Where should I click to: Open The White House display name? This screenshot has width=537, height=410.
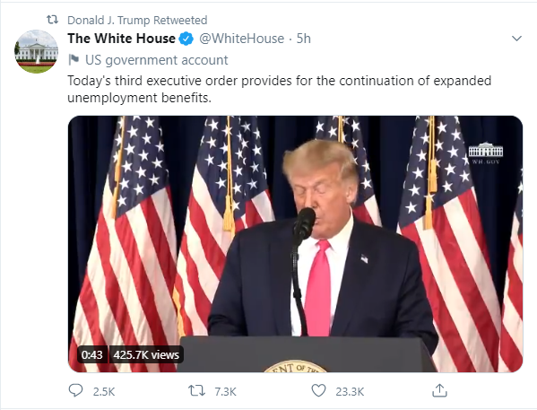click(121, 39)
